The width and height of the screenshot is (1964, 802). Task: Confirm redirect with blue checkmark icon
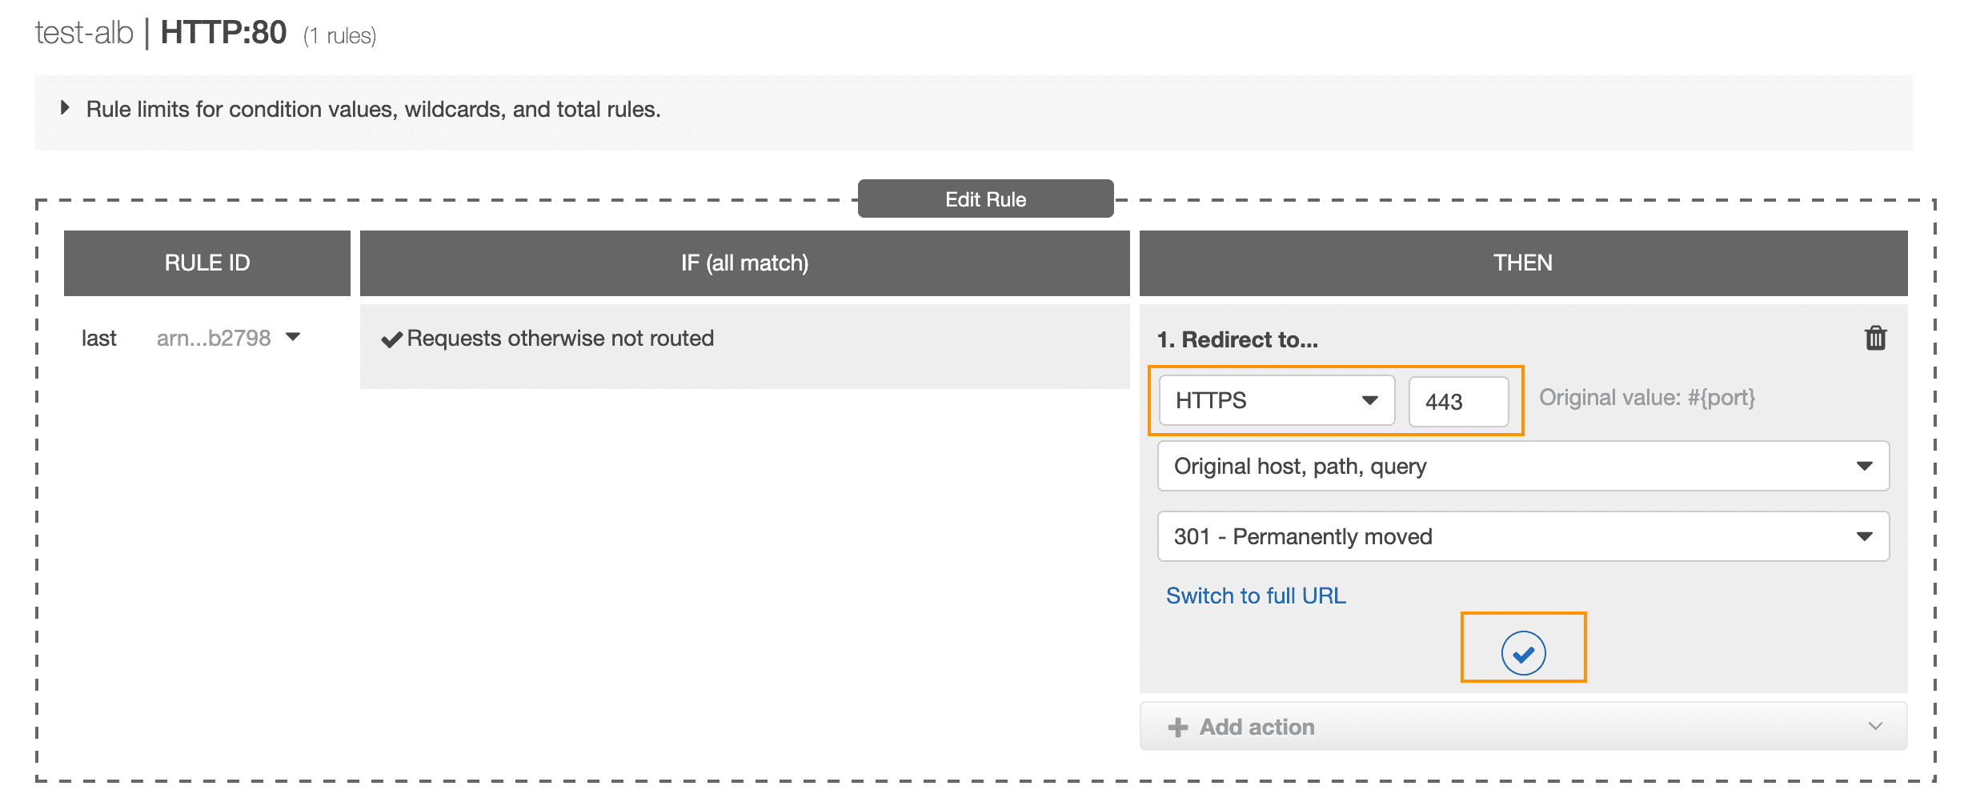(1523, 653)
